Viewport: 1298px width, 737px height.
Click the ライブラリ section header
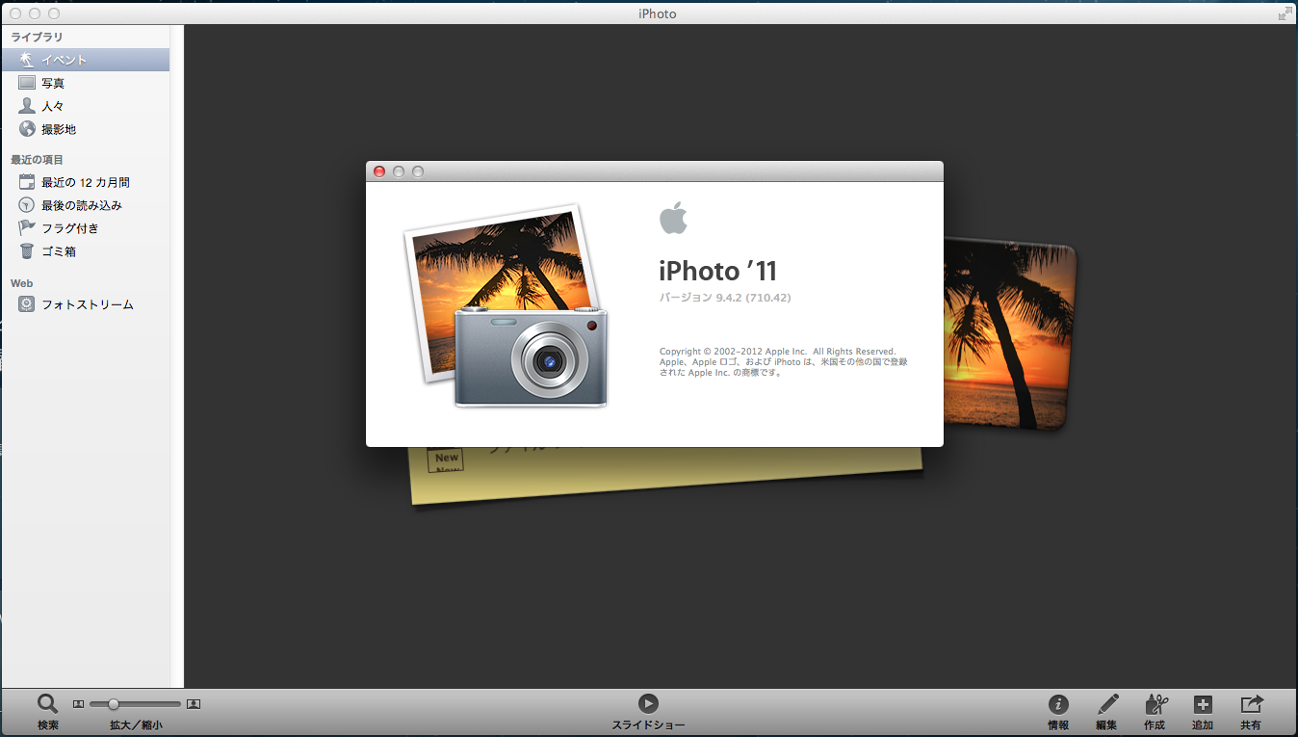[x=37, y=37]
